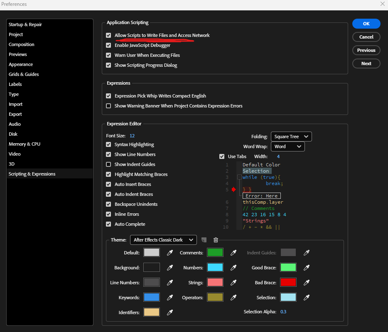
Task: Toggle Highlight Matching Braces
Action: tap(108, 174)
